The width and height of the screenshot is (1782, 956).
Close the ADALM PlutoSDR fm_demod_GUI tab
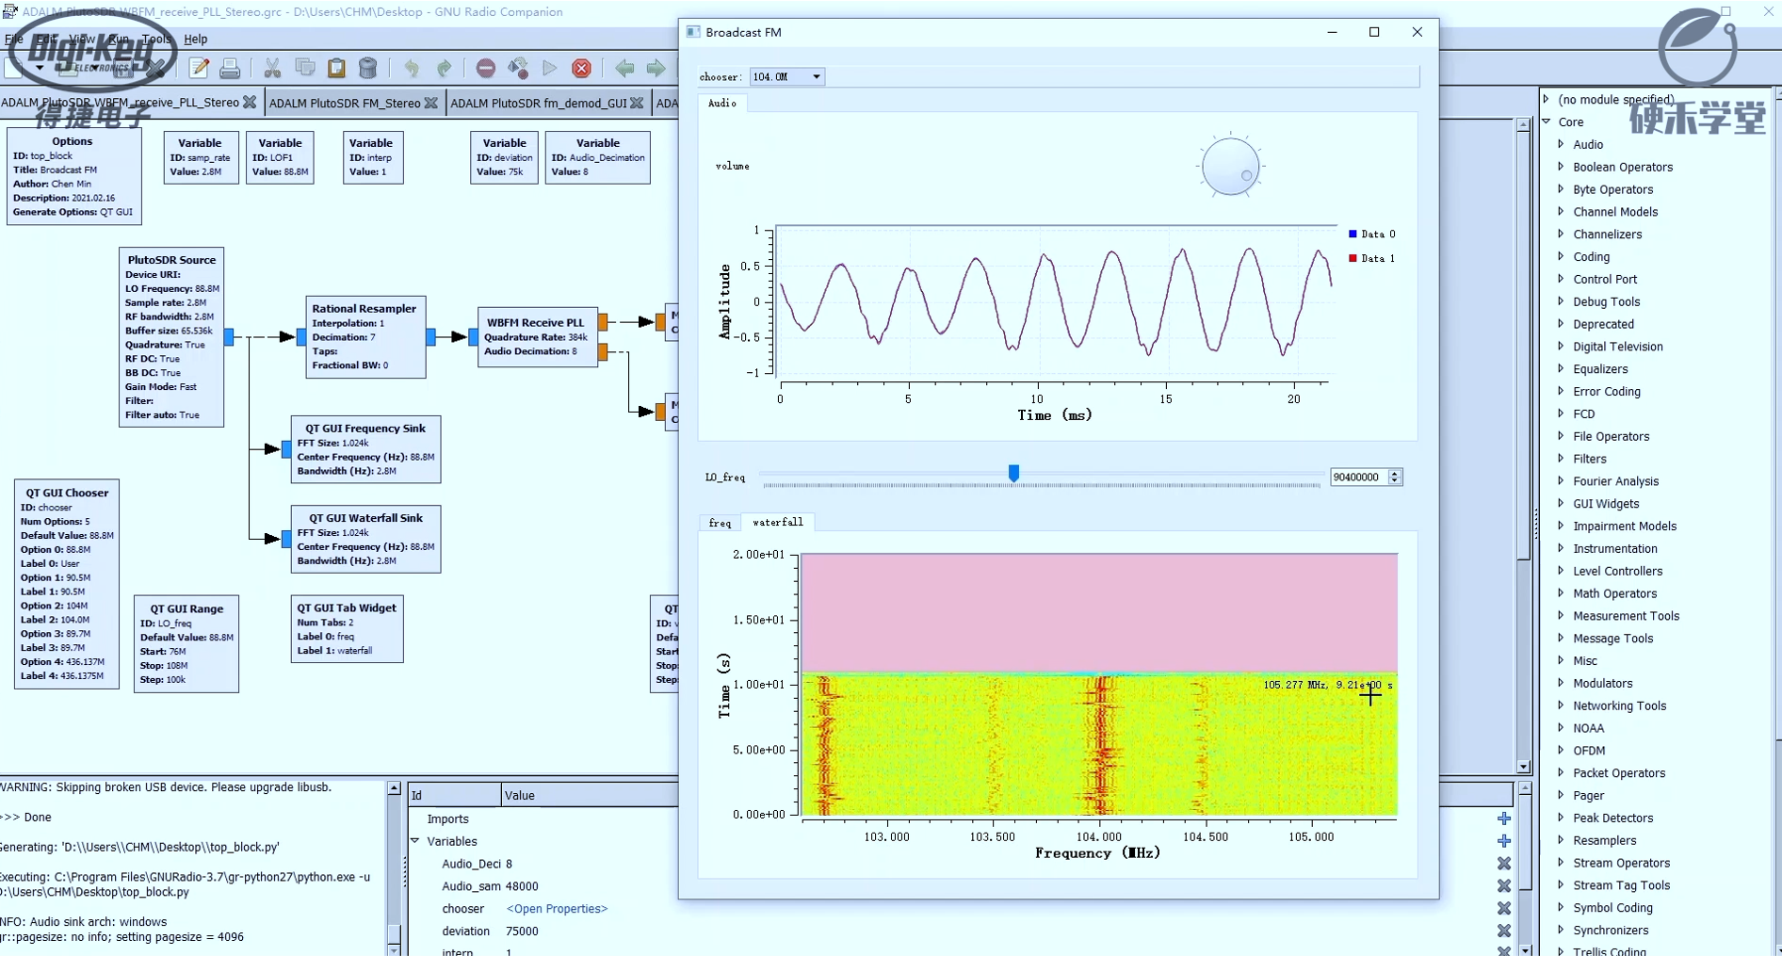point(638,103)
